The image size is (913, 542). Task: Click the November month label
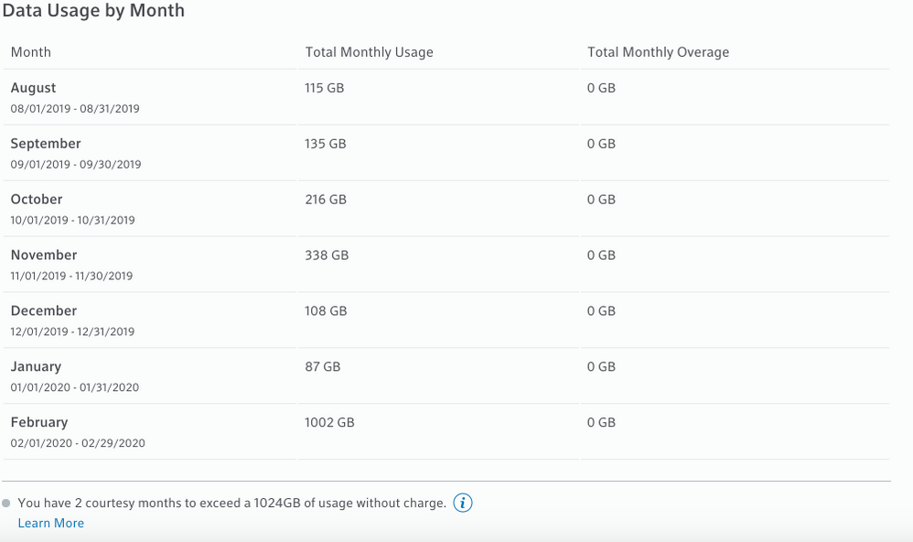(x=44, y=255)
